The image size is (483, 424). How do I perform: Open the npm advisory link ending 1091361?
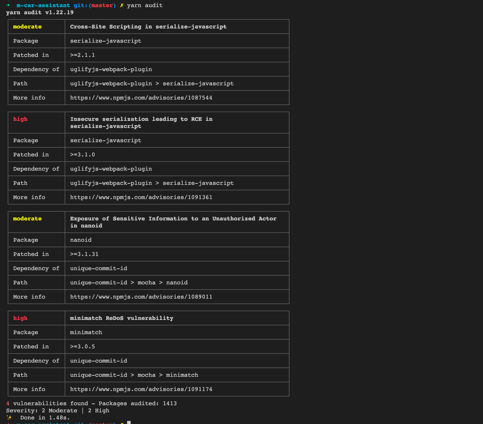click(141, 197)
